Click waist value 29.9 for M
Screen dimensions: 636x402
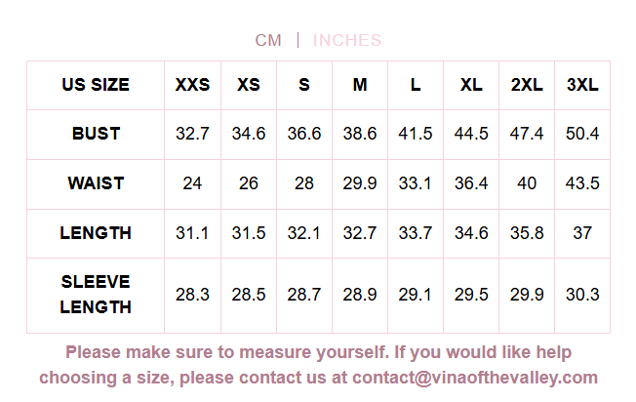pyautogui.click(x=360, y=183)
